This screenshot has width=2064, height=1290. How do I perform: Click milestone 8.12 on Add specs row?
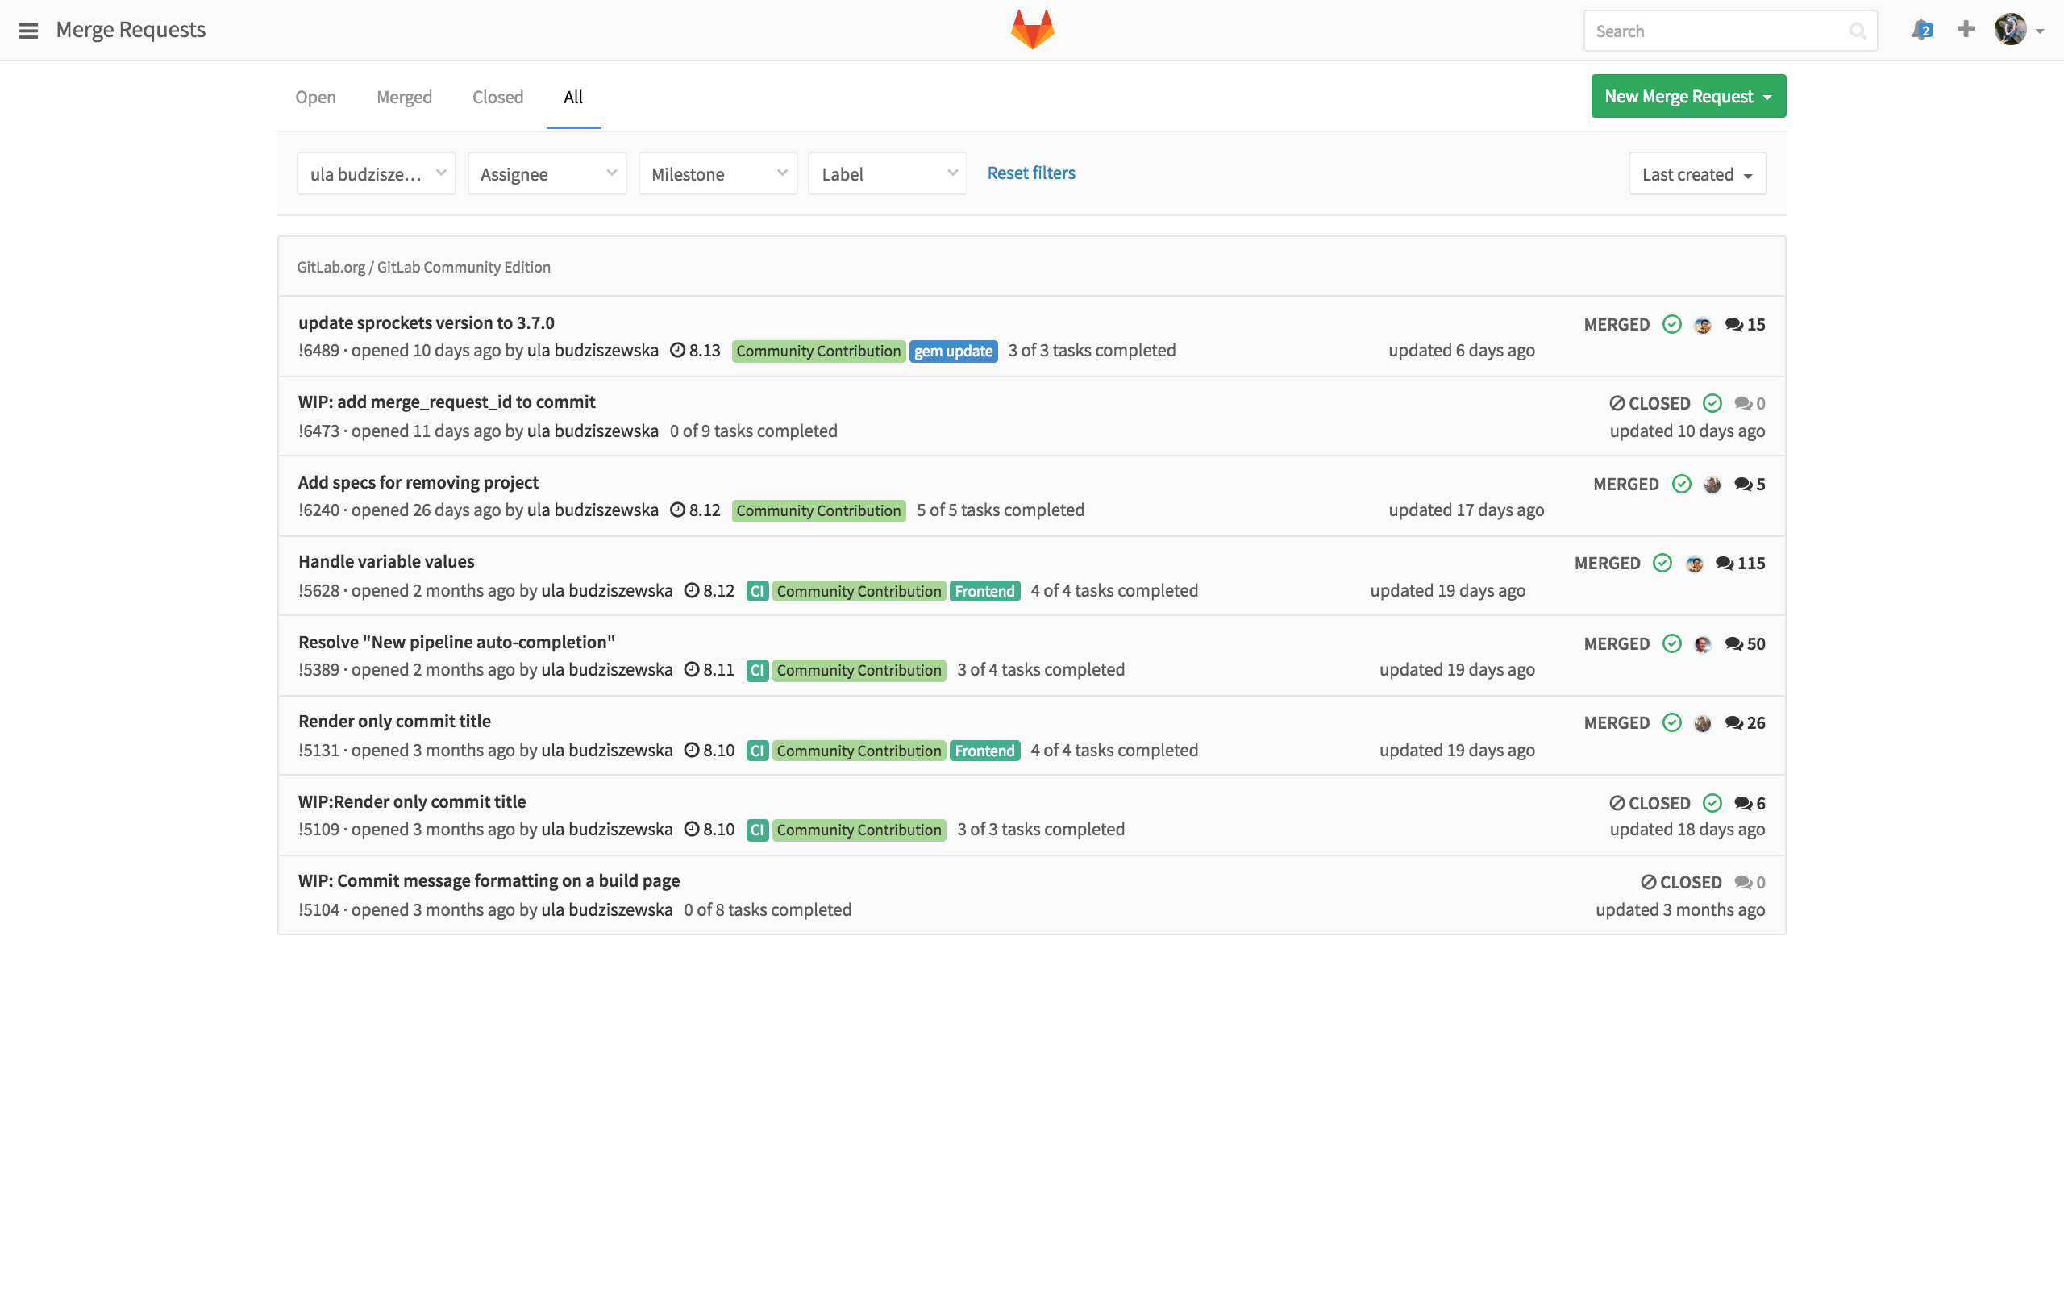click(x=695, y=510)
